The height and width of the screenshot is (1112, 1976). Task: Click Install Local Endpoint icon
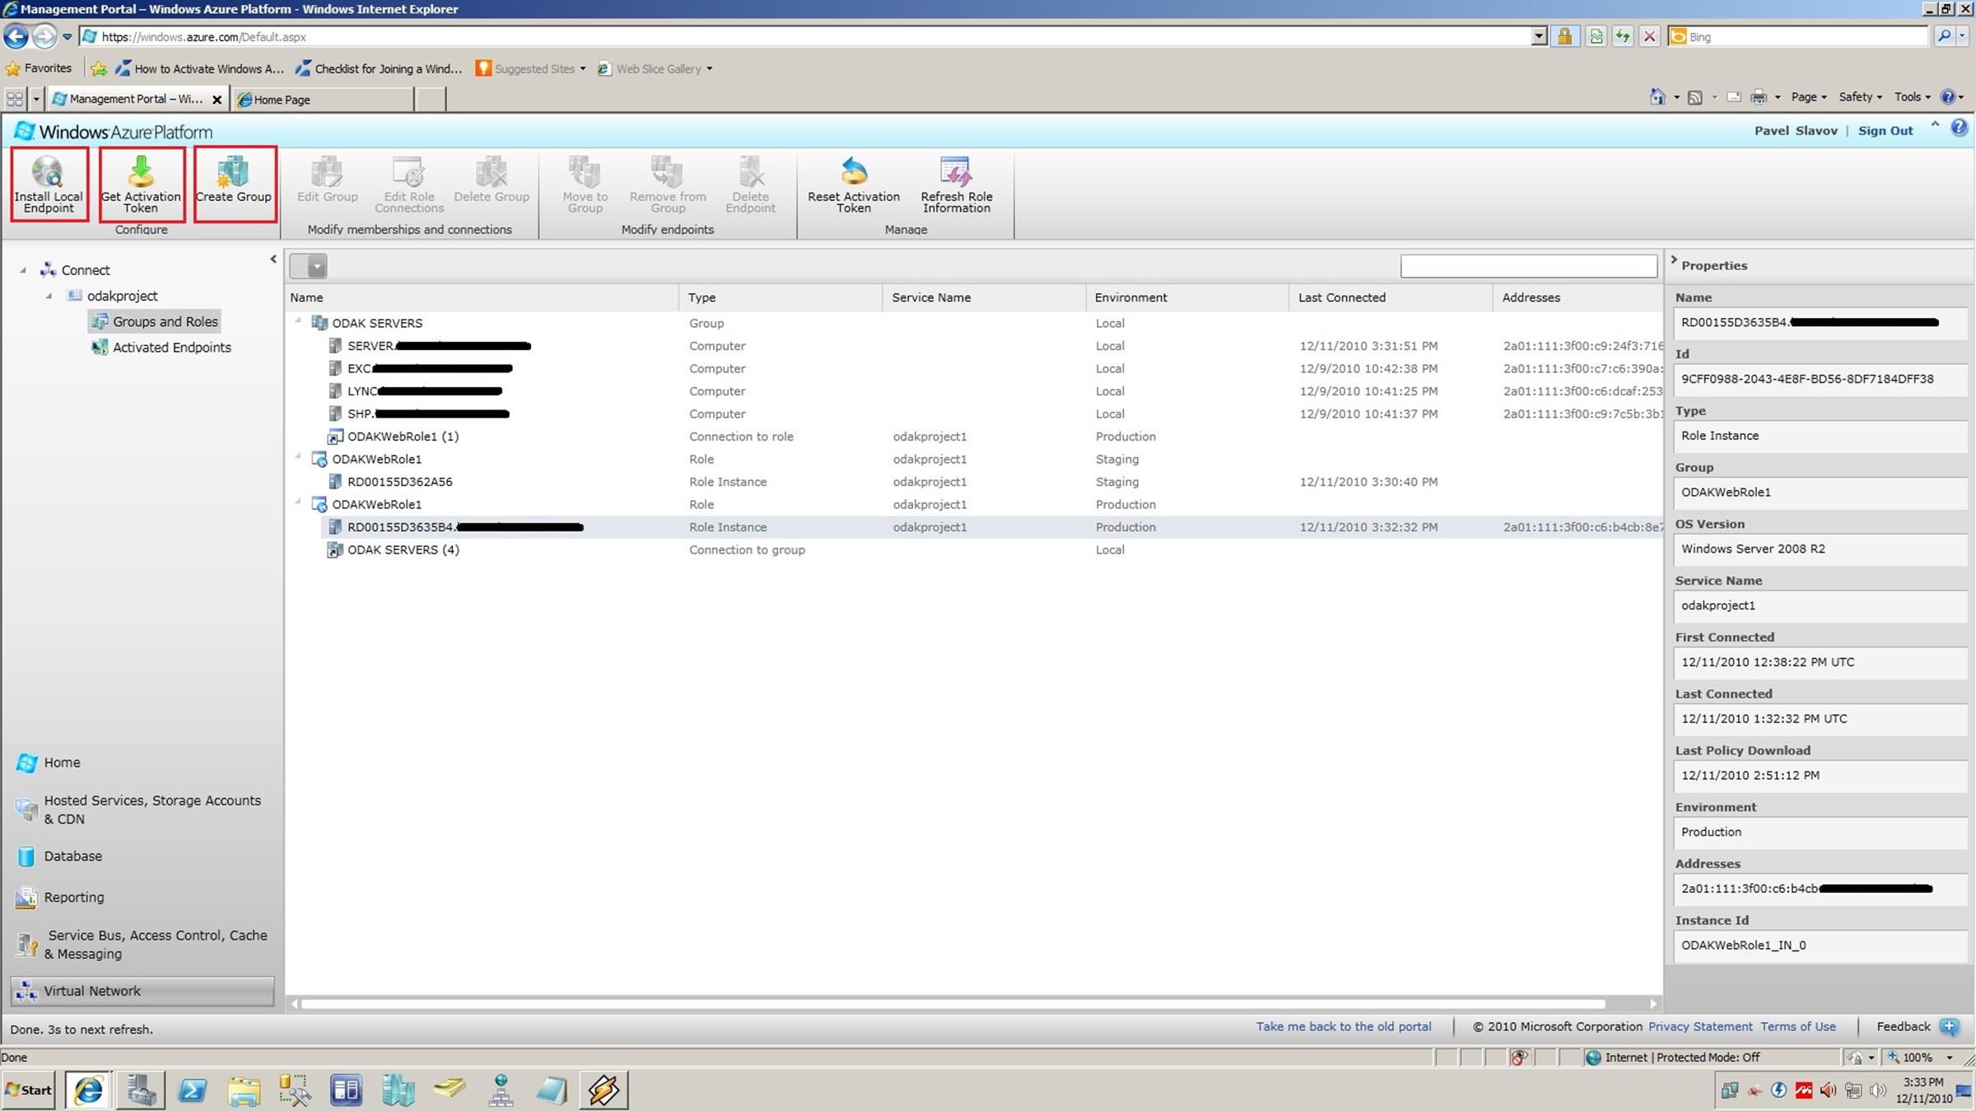[48, 171]
